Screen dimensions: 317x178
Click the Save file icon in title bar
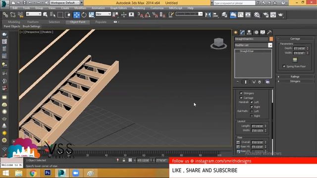(24, 3)
